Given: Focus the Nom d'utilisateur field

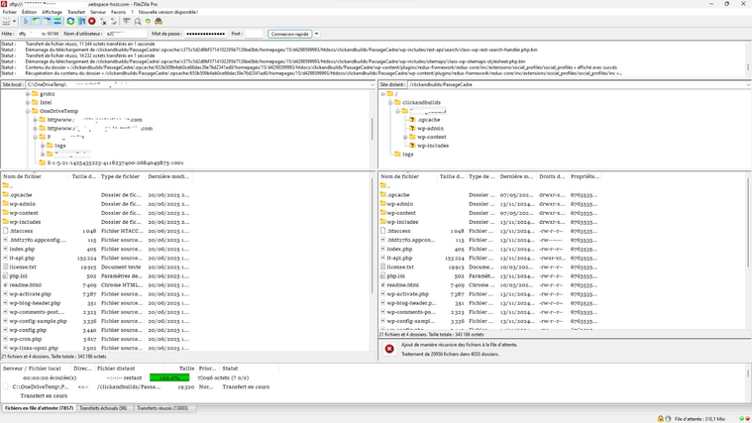Looking at the screenshot, I should [x=126, y=34].
